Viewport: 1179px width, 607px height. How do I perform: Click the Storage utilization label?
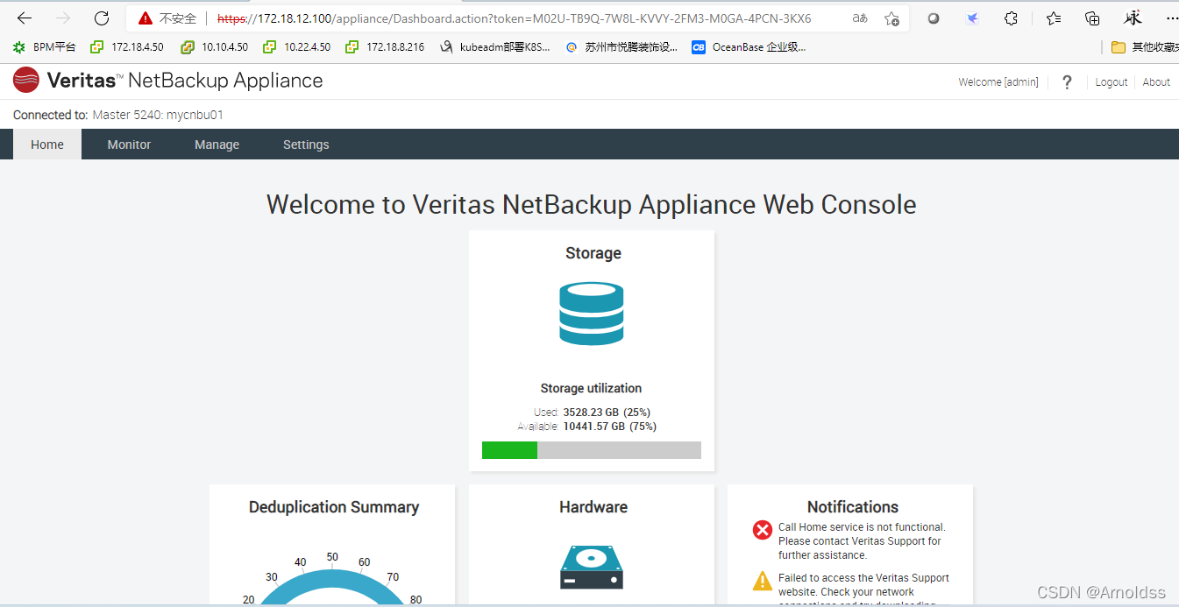click(592, 388)
